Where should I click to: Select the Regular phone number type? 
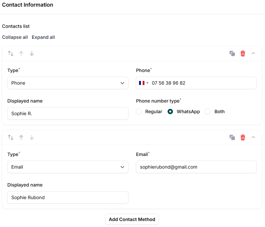click(139, 112)
